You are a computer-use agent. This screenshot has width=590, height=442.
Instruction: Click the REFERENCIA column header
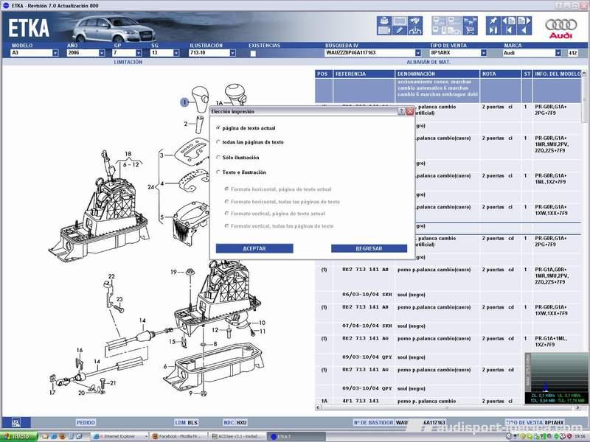point(364,74)
